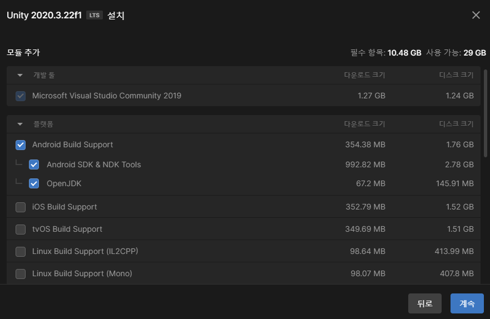This screenshot has width=490, height=319.
Task: Select the Microsoft Visual Studio Community 2019 label
Action: (107, 96)
